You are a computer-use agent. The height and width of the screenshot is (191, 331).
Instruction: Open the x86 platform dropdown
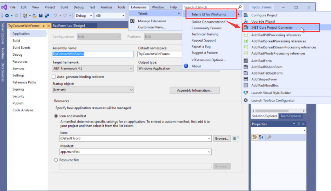[110, 16]
